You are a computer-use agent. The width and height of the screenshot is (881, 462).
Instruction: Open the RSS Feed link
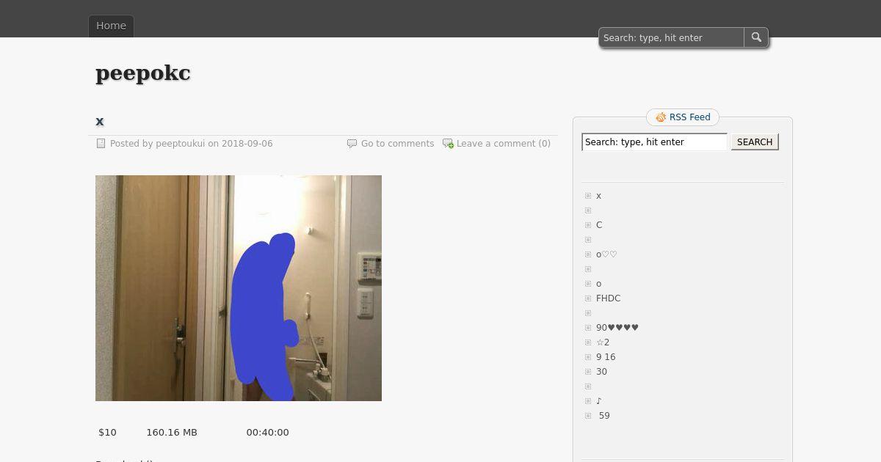click(690, 117)
